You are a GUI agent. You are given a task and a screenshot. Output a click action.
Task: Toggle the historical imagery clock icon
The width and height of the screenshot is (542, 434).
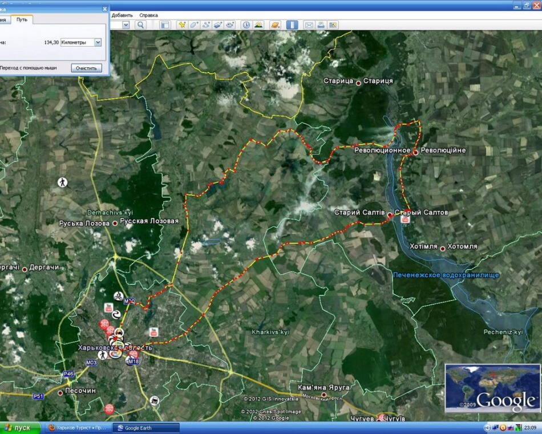click(246, 25)
